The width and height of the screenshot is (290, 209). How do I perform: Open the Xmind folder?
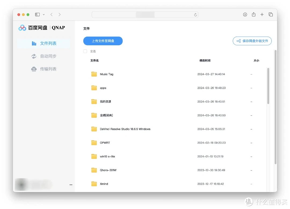(104, 184)
